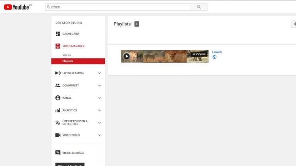The width and height of the screenshot is (296, 166).
Task: Open the COMMUNITY menu label
Action: pos(71,85)
